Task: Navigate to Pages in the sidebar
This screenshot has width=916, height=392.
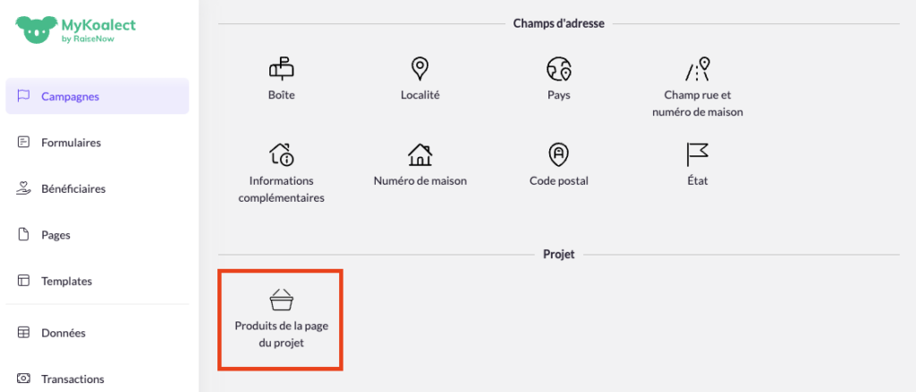Action: click(55, 235)
